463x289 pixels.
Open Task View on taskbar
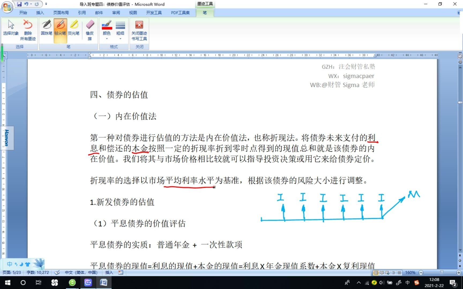point(39,283)
